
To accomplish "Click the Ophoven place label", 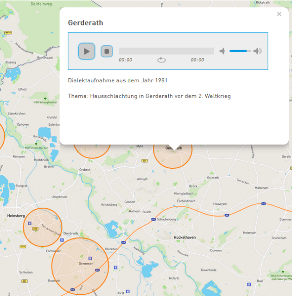I will click(x=23, y=124).
